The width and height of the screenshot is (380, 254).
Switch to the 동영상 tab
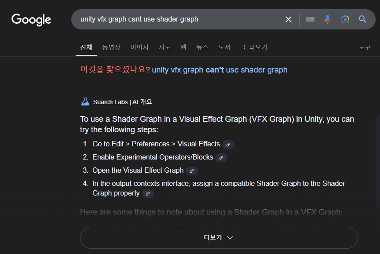coord(111,47)
